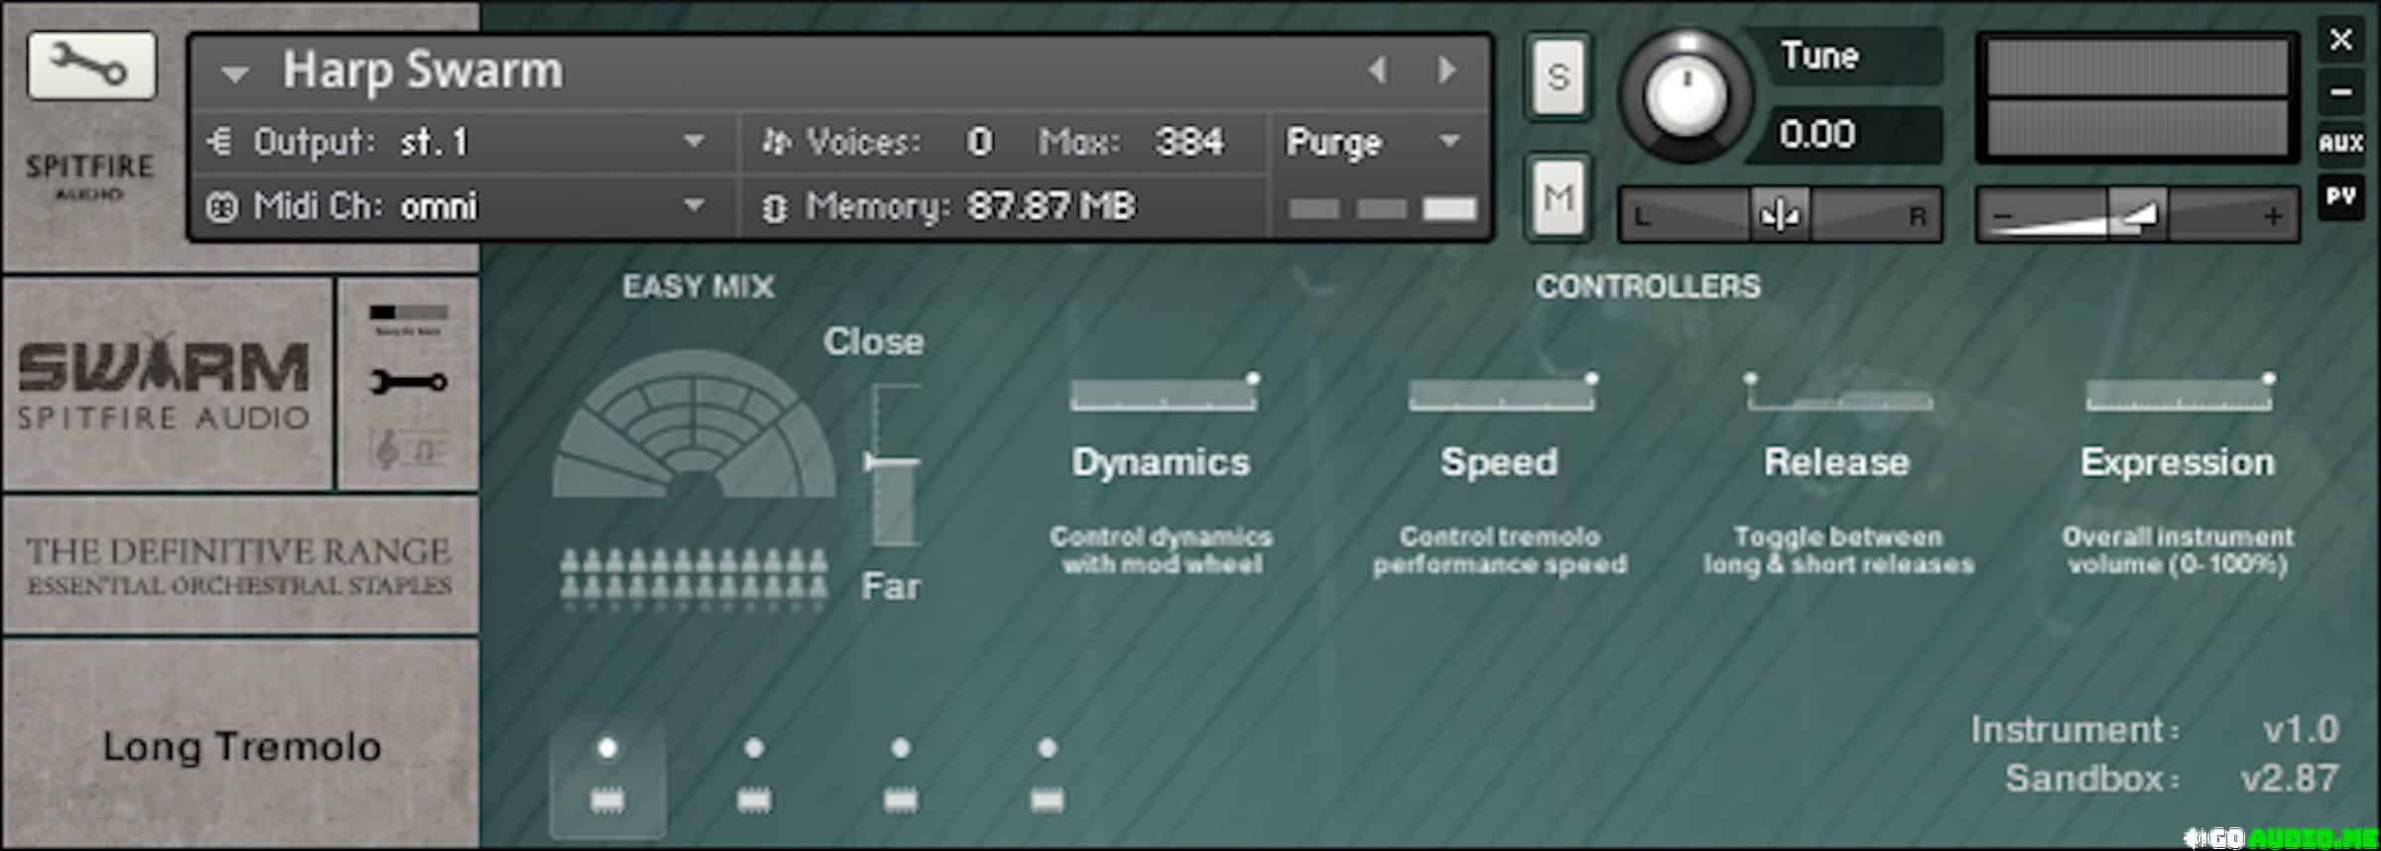
Task: Click the Midi channel icon
Action: pos(221,207)
